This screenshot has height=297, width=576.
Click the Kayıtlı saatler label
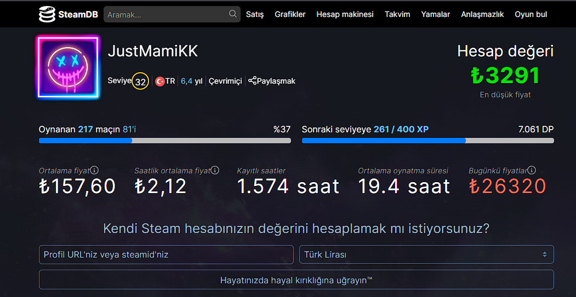pyautogui.click(x=261, y=171)
